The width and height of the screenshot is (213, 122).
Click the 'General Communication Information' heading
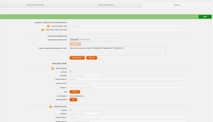51,22
